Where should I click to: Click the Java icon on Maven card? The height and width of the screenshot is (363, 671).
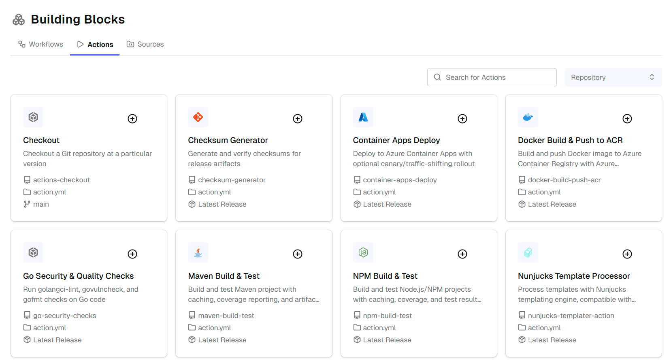198,252
